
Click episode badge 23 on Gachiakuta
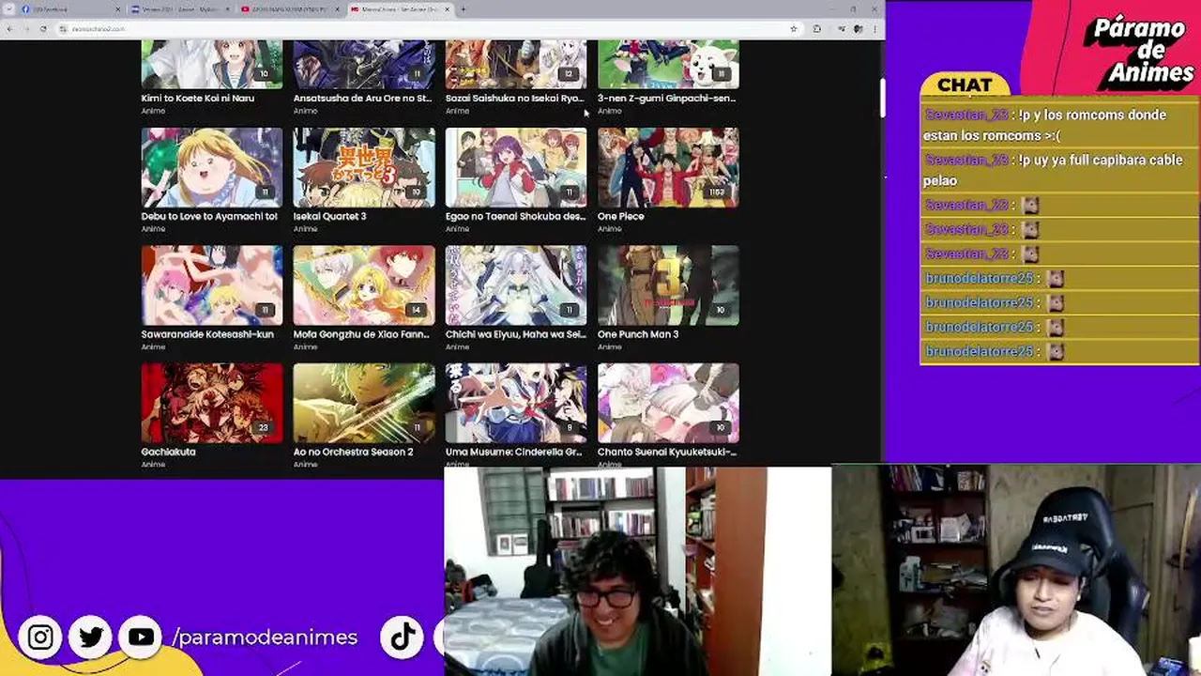263,428
